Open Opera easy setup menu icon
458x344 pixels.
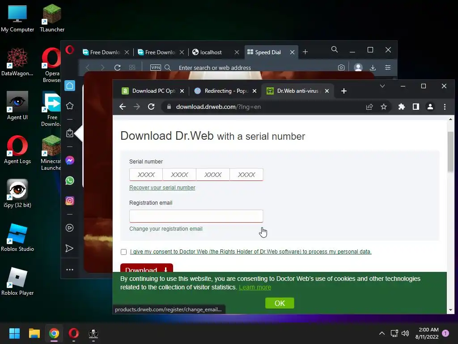point(388,68)
